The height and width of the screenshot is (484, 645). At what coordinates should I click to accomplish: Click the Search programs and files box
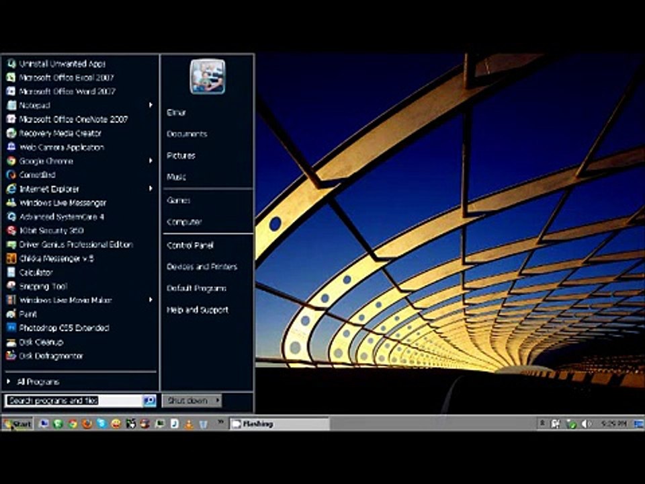click(x=74, y=401)
